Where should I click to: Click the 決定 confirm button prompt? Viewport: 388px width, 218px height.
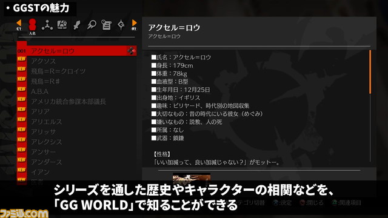pos(283,203)
